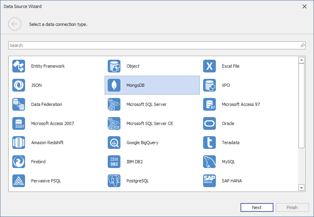314x217 pixels.
Task: Select the Microsoft SQL Server icon
Action: [114, 104]
